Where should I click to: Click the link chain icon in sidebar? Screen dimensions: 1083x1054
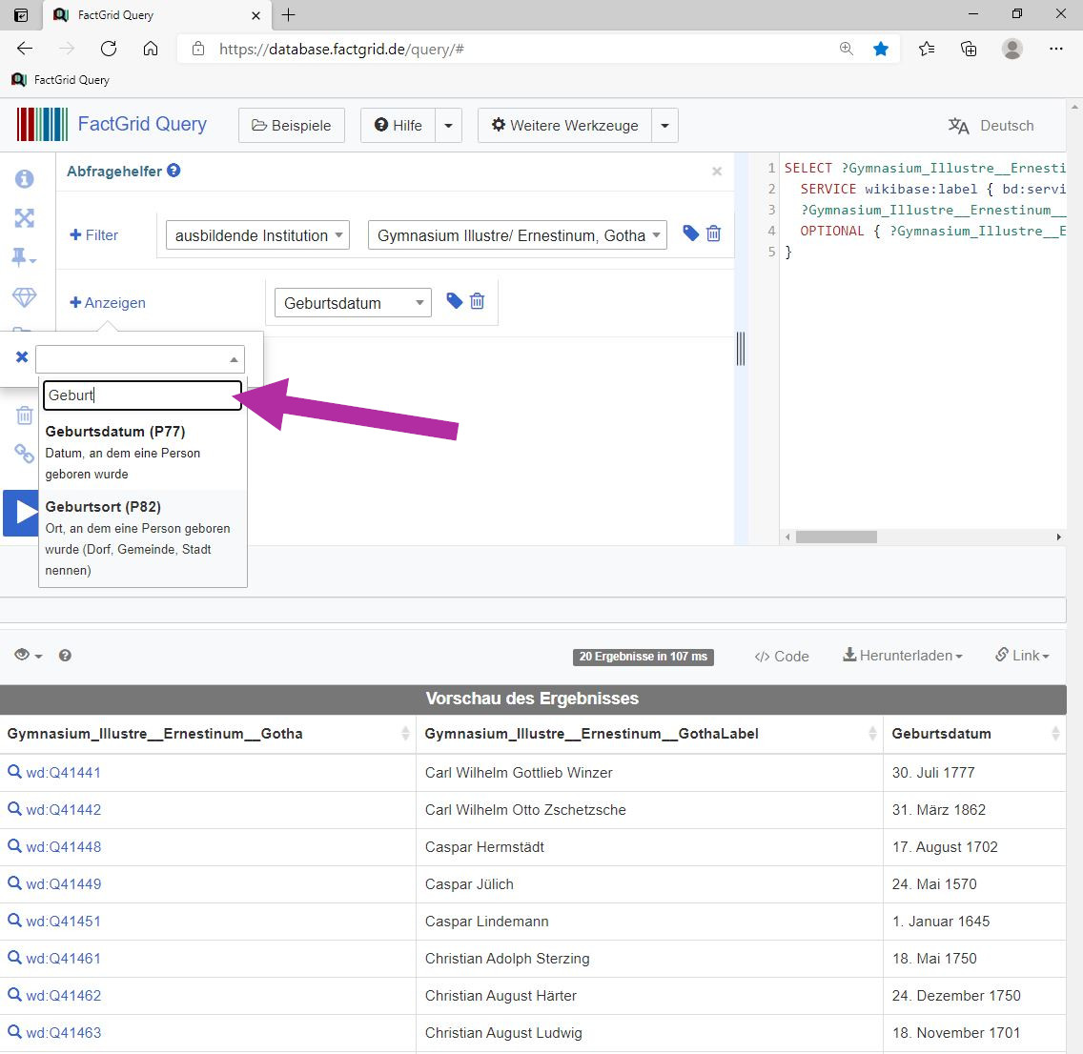(x=24, y=454)
